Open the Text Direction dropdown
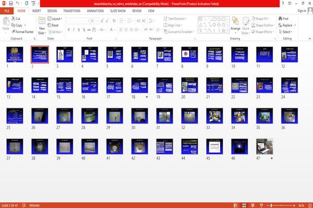The height and width of the screenshot is (208, 313). 175,19
